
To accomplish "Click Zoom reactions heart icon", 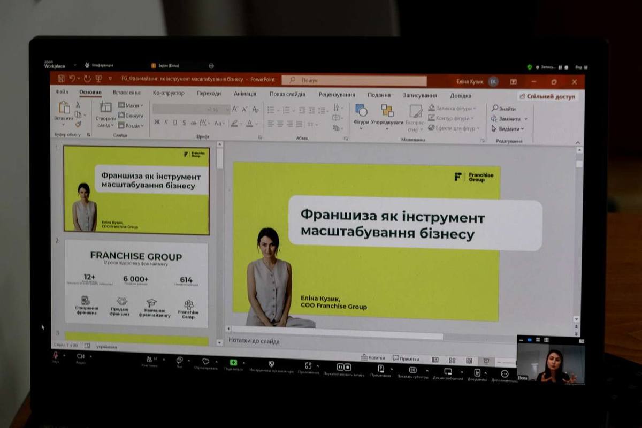I will click(206, 362).
